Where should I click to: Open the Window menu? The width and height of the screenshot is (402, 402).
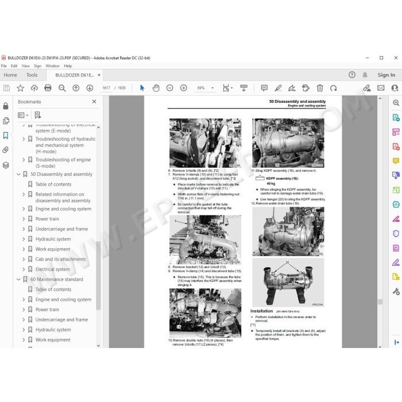pyautogui.click(x=53, y=66)
